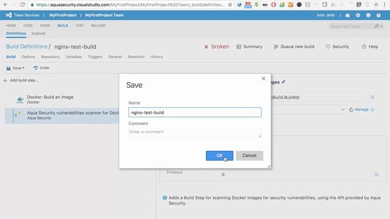Close the Save dialog with X
Screen dimensions: 390x219
click(263, 78)
